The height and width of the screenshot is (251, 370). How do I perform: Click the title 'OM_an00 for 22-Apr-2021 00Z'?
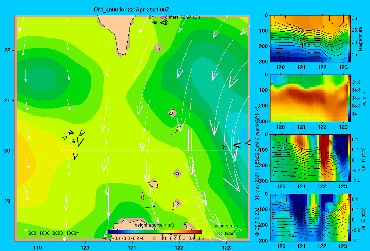(131, 10)
